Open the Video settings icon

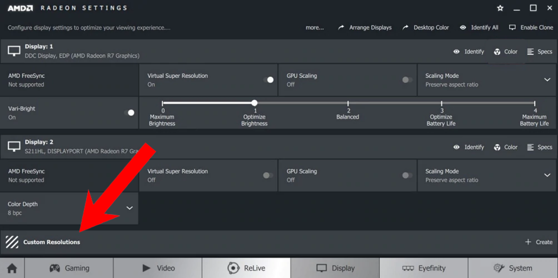click(146, 268)
